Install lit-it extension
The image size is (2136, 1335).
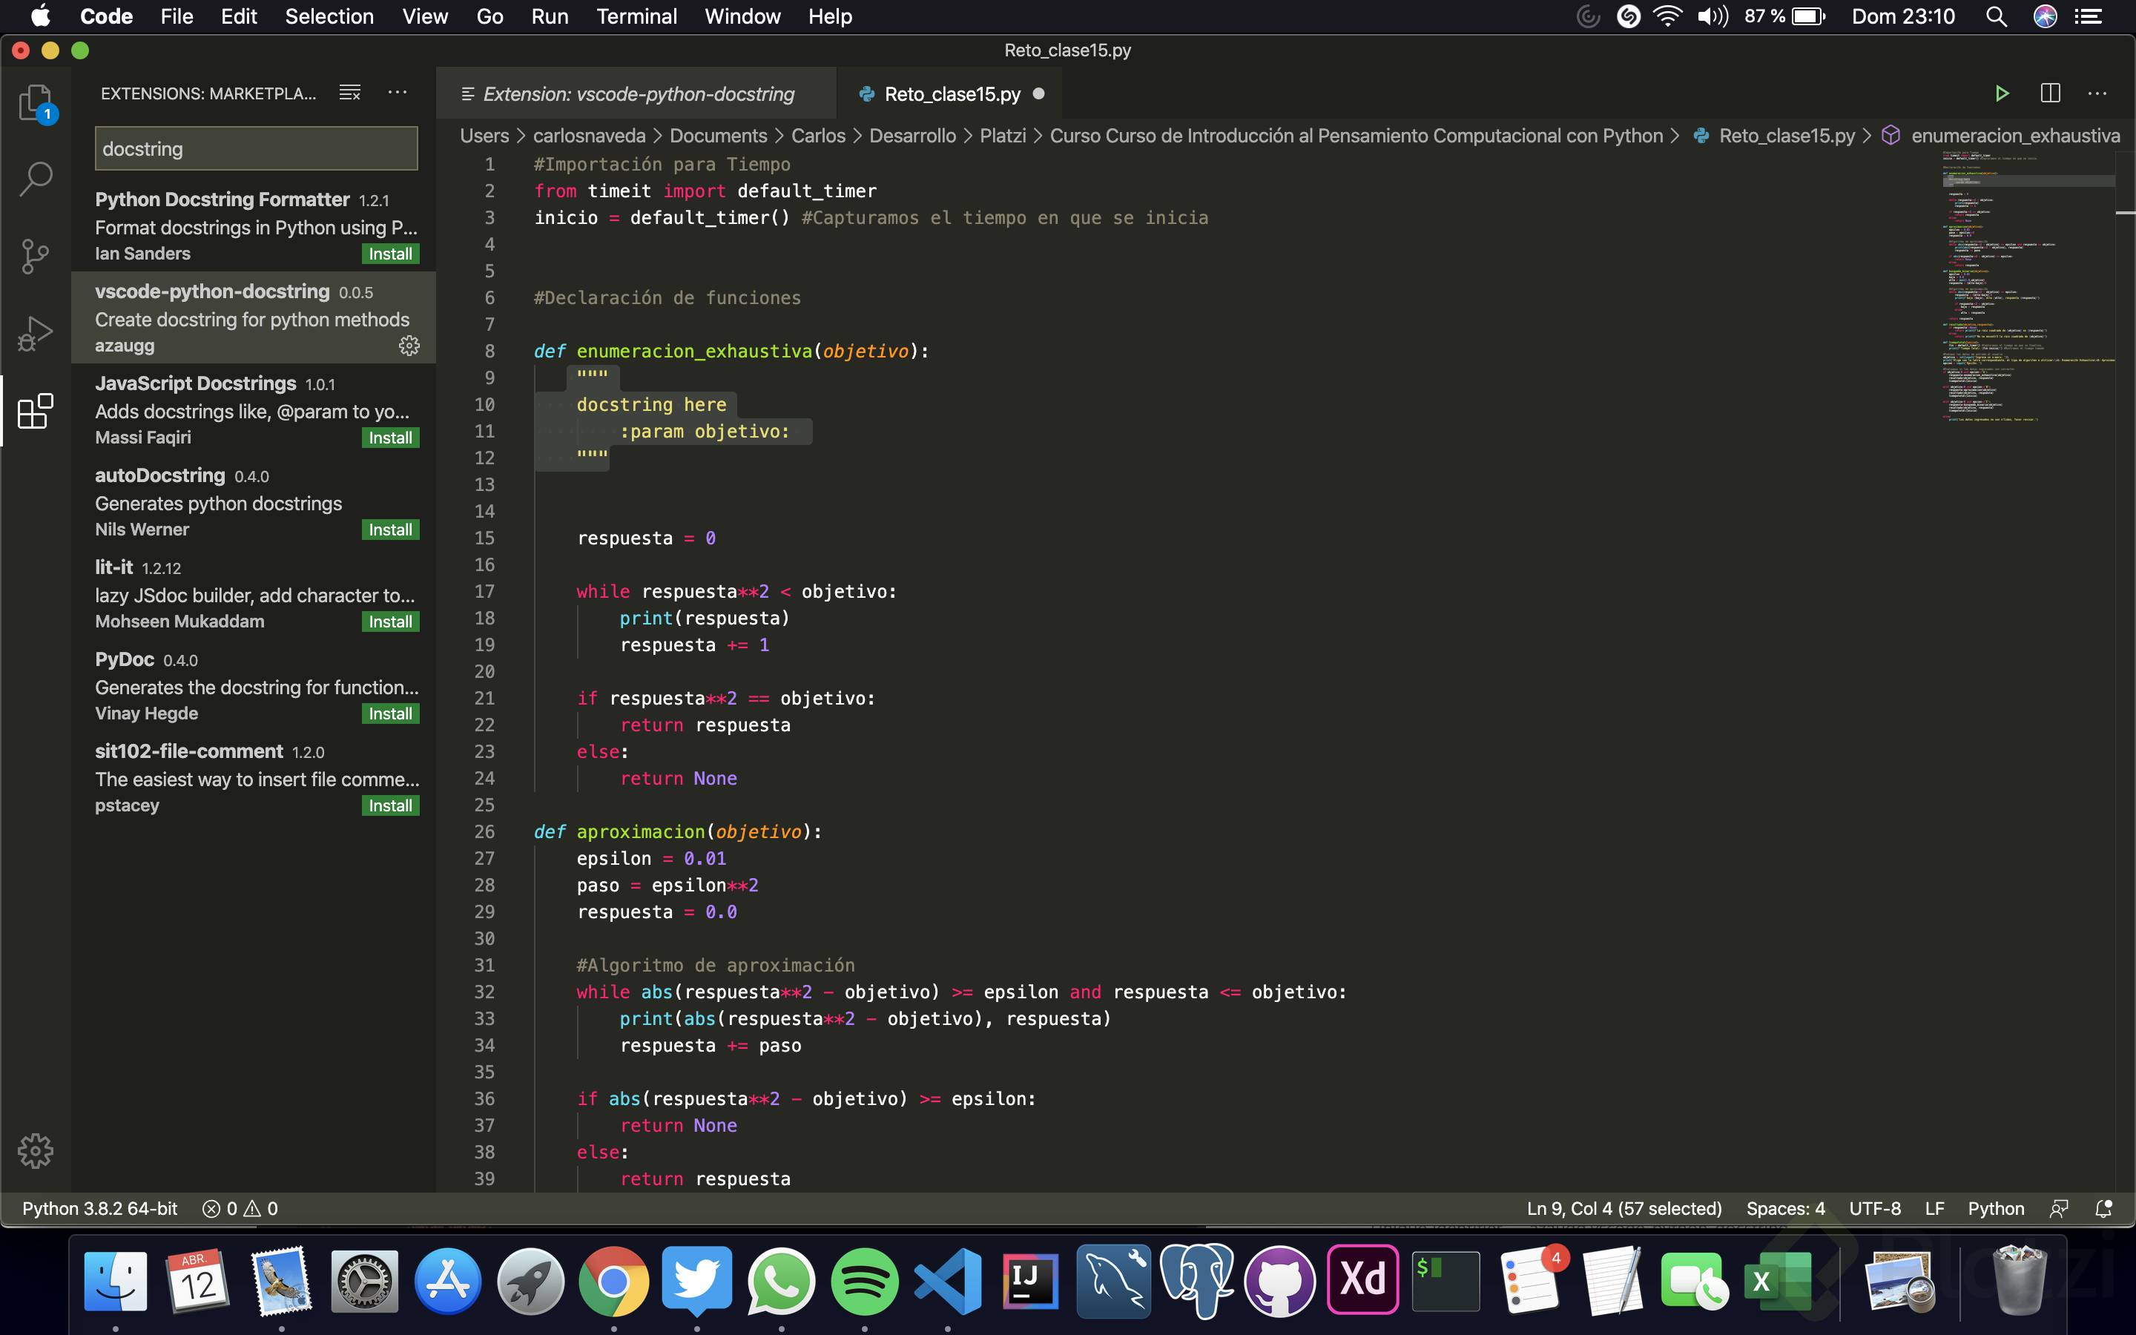click(390, 622)
